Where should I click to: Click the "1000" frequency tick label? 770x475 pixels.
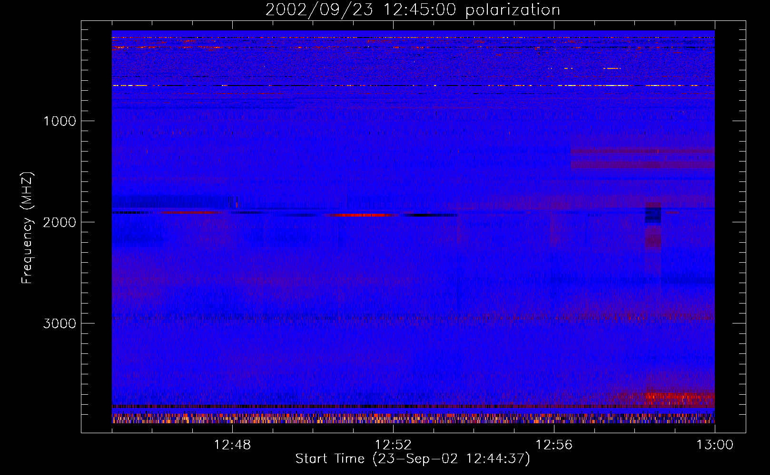click(59, 121)
